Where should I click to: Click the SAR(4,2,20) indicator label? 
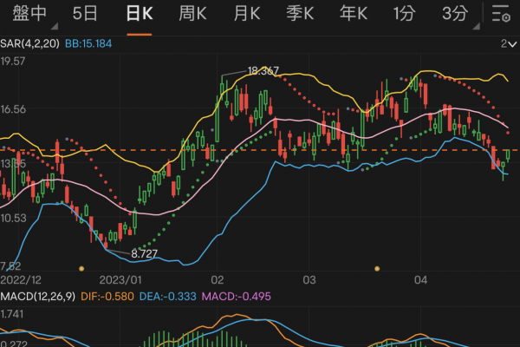pos(29,43)
